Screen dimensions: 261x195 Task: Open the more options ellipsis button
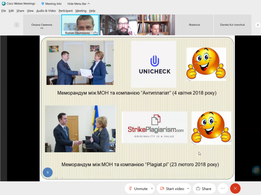[x=223, y=188]
